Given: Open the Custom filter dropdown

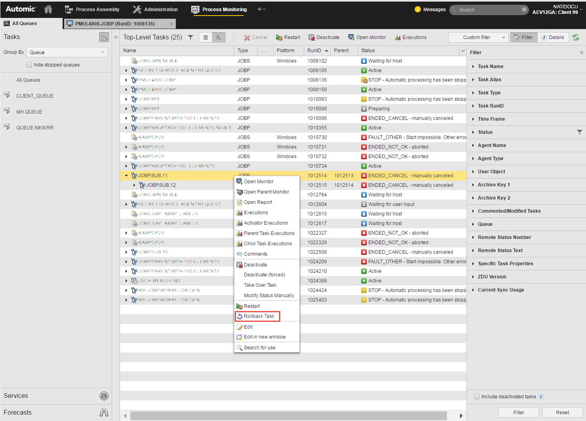Looking at the screenshot, I should click(x=478, y=37).
